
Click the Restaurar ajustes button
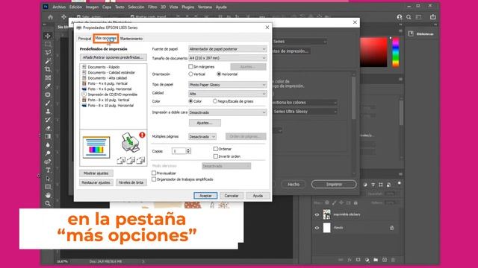coord(96,182)
